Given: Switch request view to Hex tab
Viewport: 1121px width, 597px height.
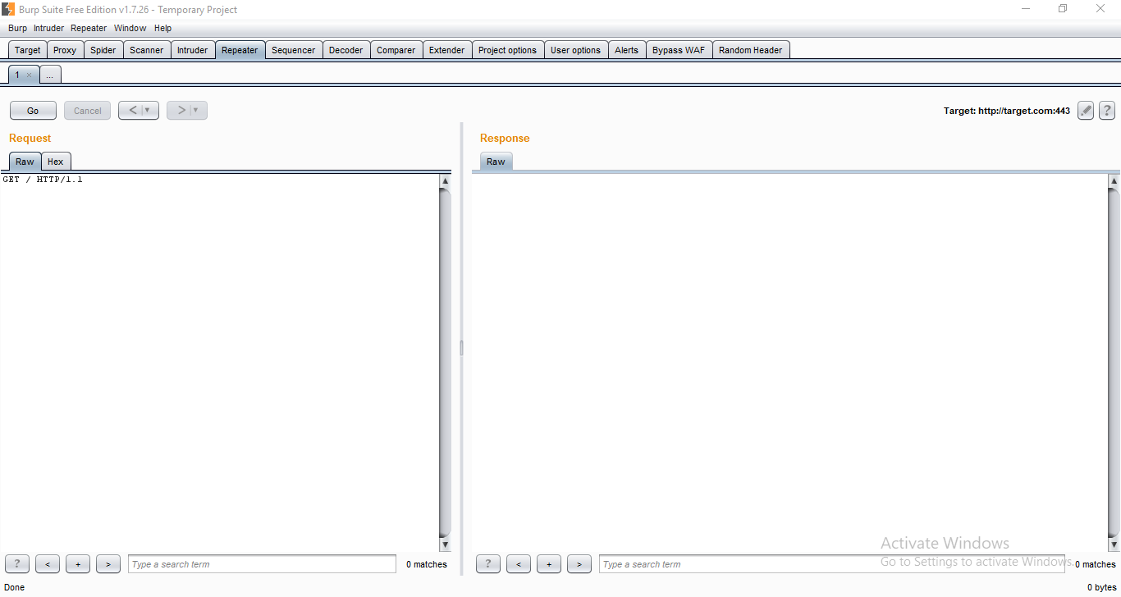Looking at the screenshot, I should coord(55,162).
